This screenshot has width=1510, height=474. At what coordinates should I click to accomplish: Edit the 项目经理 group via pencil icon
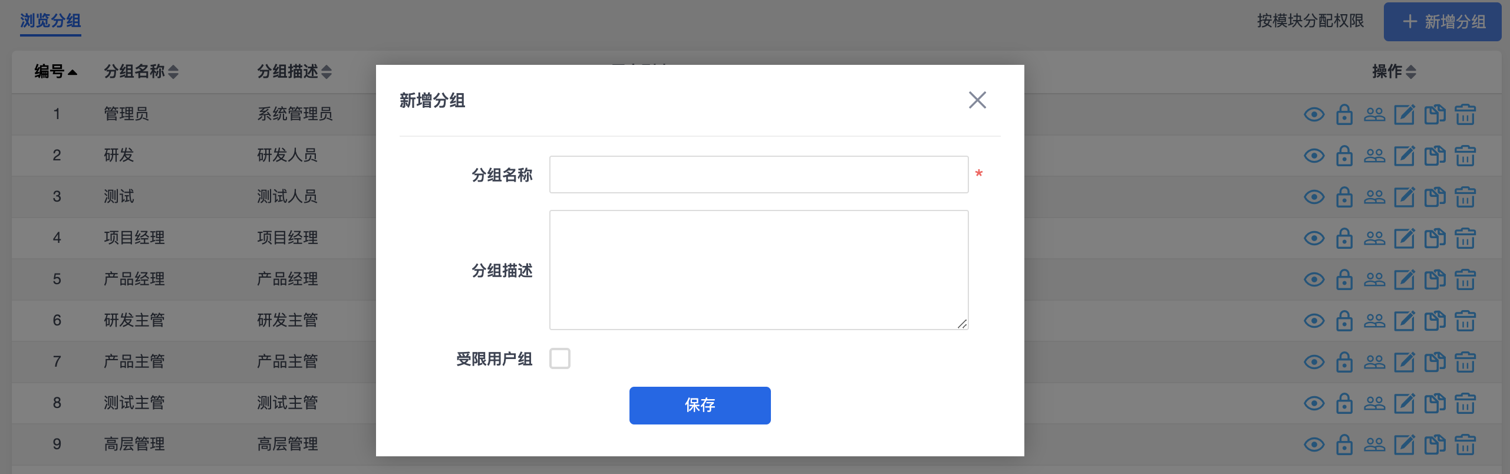point(1405,238)
